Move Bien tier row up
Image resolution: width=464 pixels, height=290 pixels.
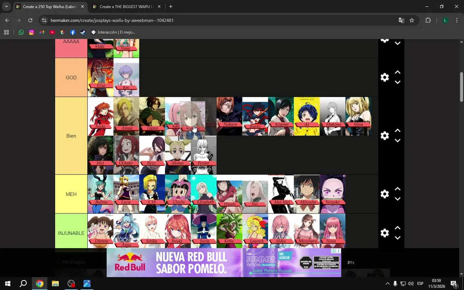(398, 130)
